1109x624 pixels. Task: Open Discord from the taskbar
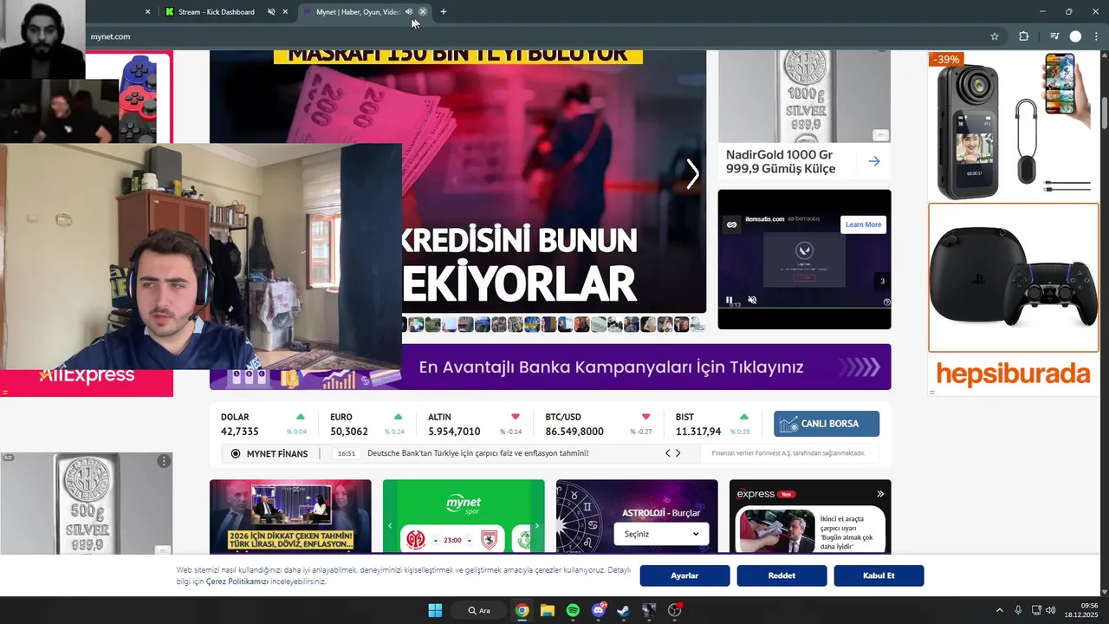pos(599,610)
